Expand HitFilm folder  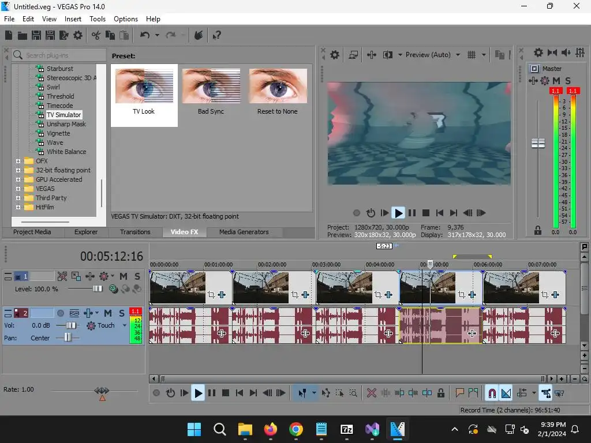coord(18,207)
